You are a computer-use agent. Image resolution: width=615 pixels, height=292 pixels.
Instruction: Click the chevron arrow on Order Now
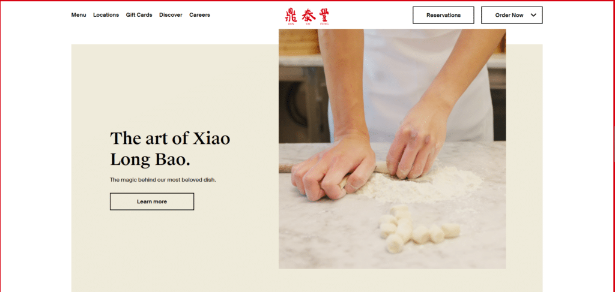point(533,15)
